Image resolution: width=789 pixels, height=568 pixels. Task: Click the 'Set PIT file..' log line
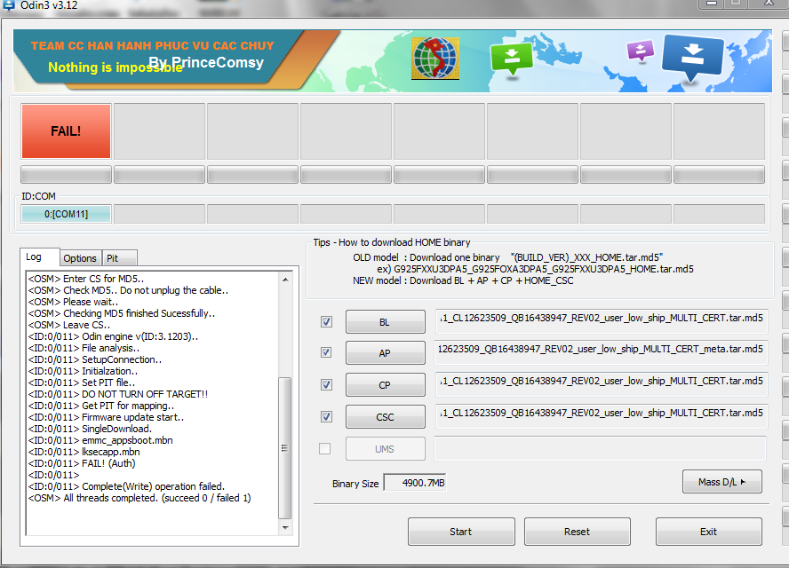click(x=82, y=383)
